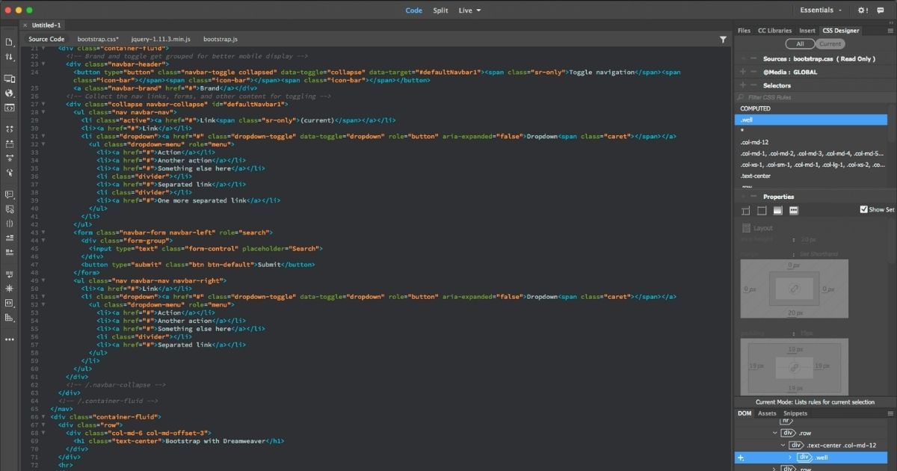Open Documents icon in left toolbar
The image size is (897, 471).
click(9, 42)
